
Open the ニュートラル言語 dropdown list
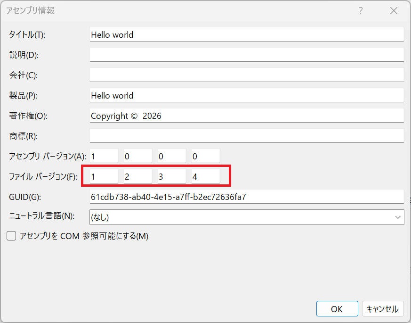[246, 217]
